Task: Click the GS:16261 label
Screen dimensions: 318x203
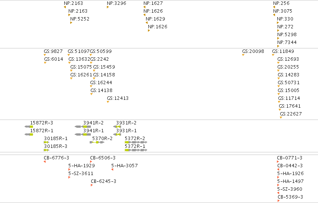Action: (81, 75)
